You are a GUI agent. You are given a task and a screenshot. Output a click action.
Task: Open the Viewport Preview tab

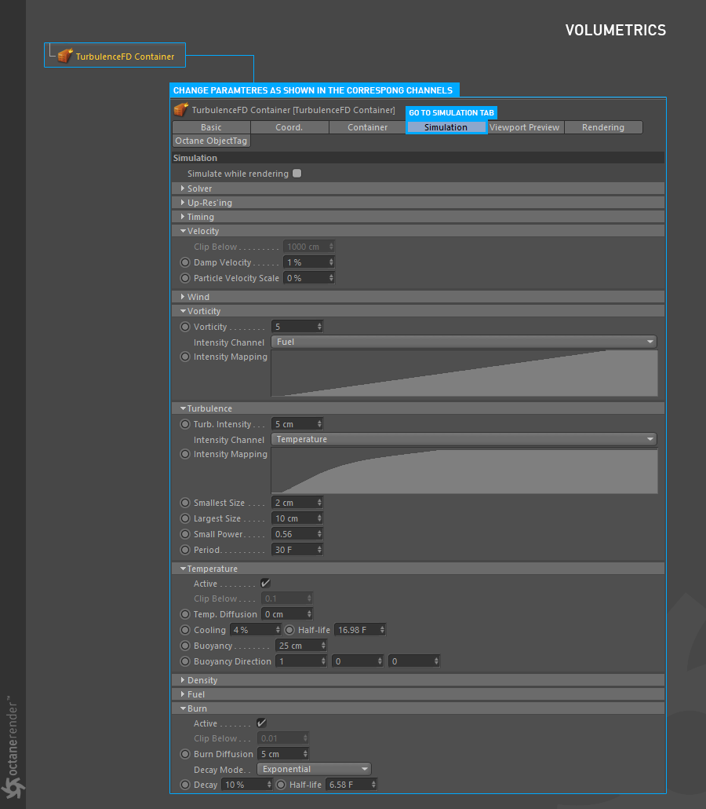525,127
